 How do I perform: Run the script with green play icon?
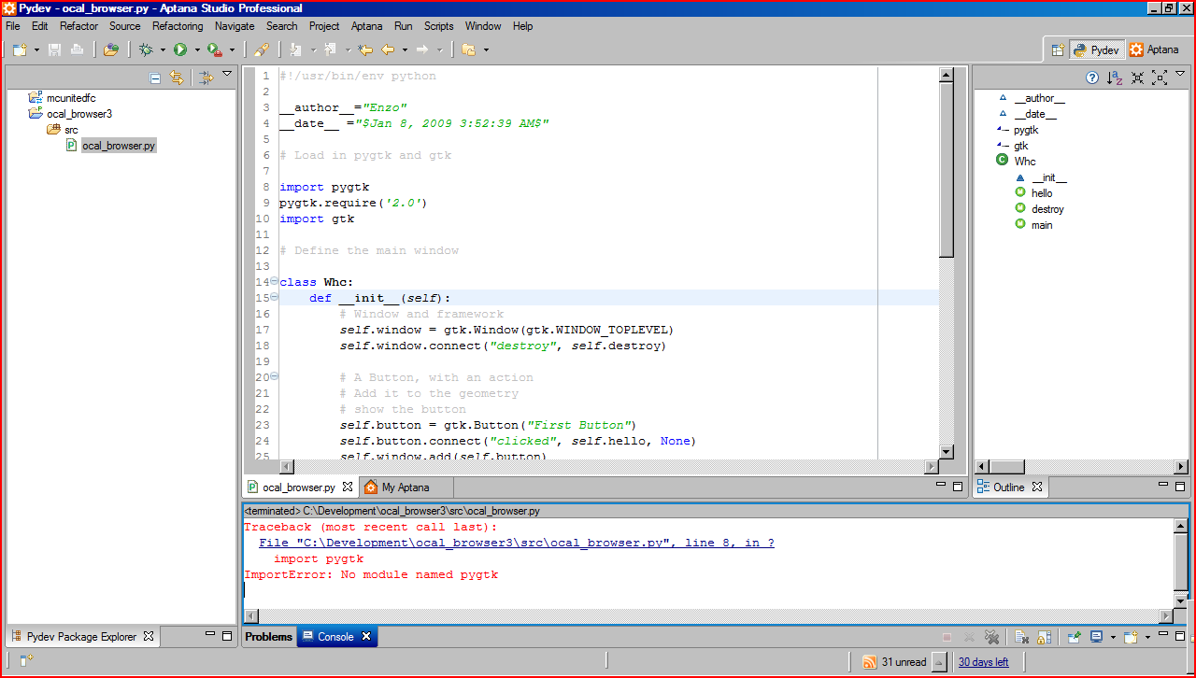pos(180,49)
